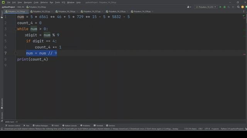Viewport: 247px width, 138px height.
Task: Toggle tool window bars icon in the status bar corner
Action: (x=2, y=129)
